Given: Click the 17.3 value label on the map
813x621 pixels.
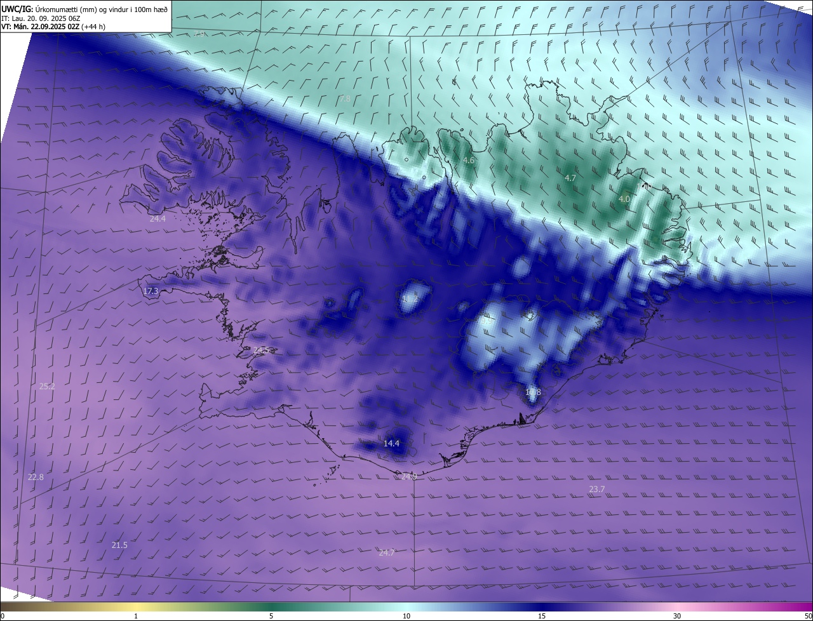Looking at the screenshot, I should [x=151, y=291].
